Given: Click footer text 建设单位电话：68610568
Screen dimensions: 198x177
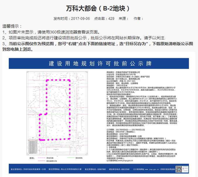Looking at the screenshot, I should point(119,169).
